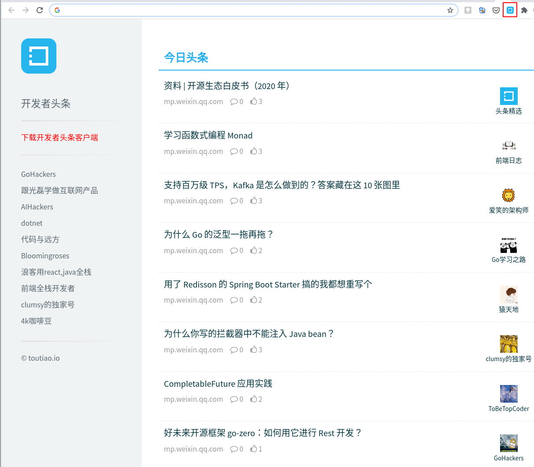This screenshot has width=534, height=467.
Task: Click the © toutiao.io footer text
Action: 41,358
